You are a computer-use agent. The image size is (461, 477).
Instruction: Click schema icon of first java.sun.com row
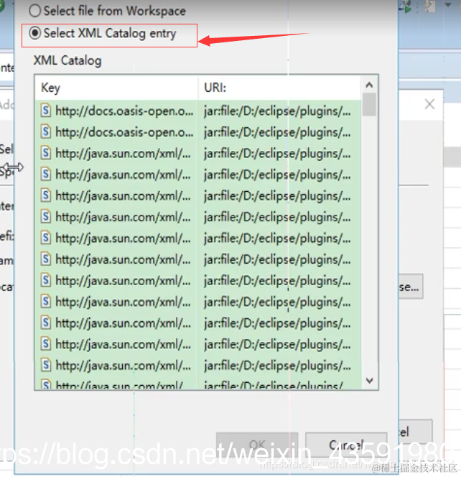tap(46, 153)
